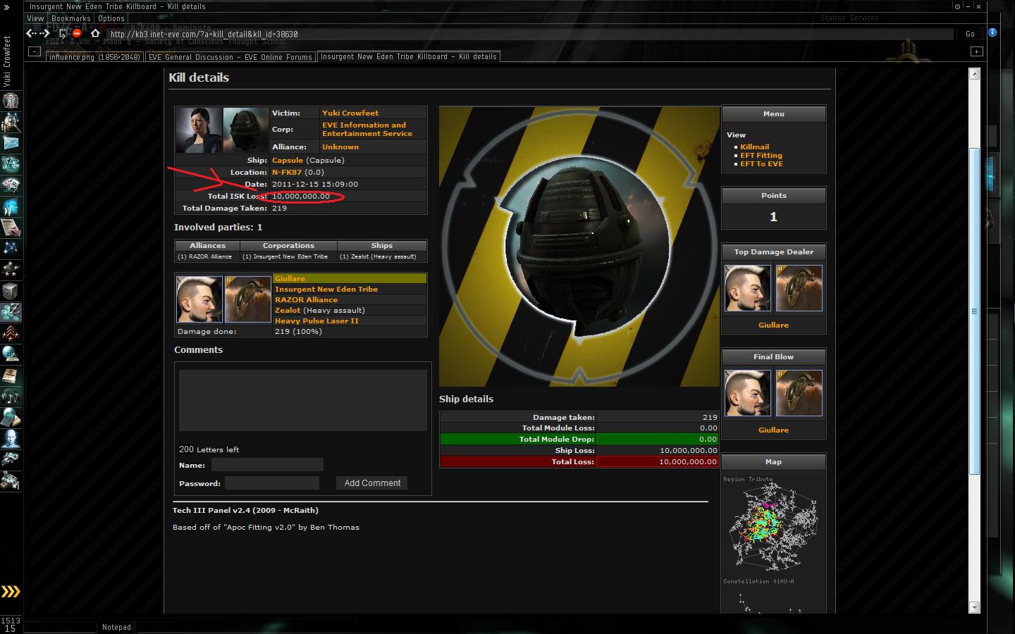The image size is (1015, 634).
Task: Open the assets cube icon
Action: [11, 290]
